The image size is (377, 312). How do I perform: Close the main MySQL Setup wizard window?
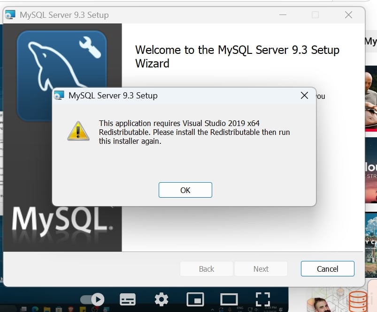[348, 15]
